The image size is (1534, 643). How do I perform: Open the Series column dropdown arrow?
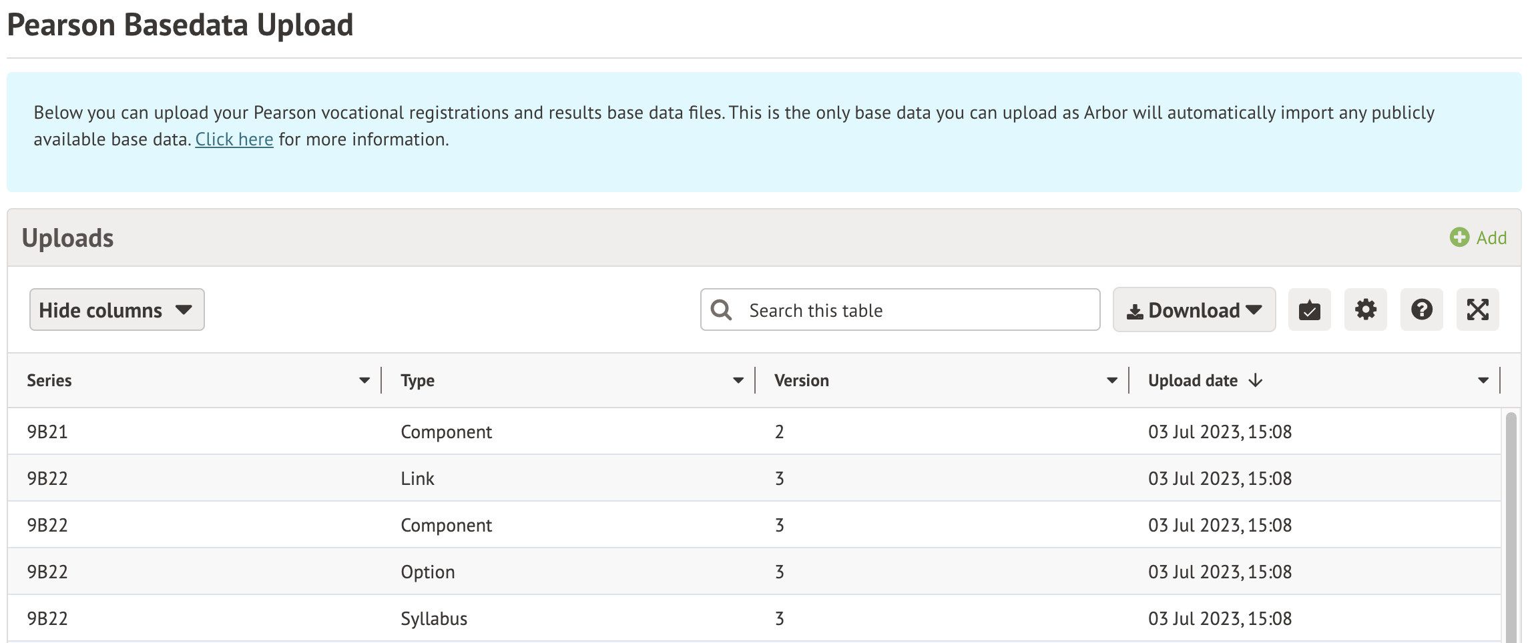click(364, 380)
